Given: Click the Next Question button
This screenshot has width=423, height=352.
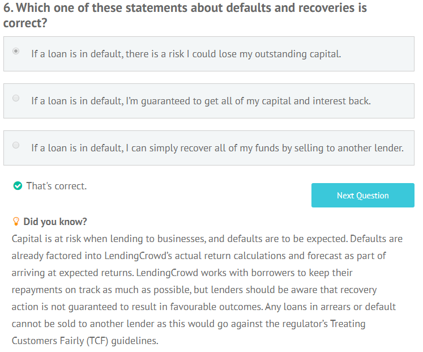Looking at the screenshot, I should [x=363, y=196].
